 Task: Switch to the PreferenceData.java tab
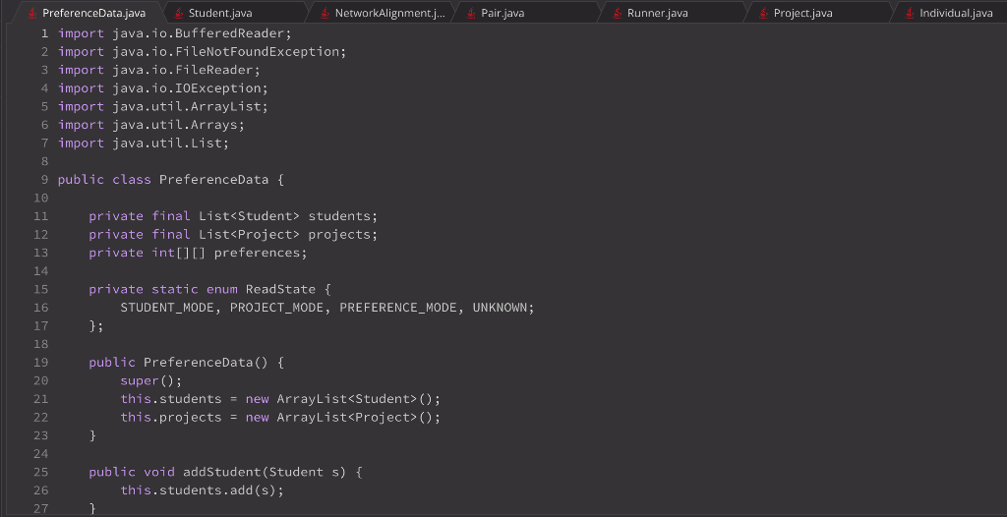pos(87,13)
